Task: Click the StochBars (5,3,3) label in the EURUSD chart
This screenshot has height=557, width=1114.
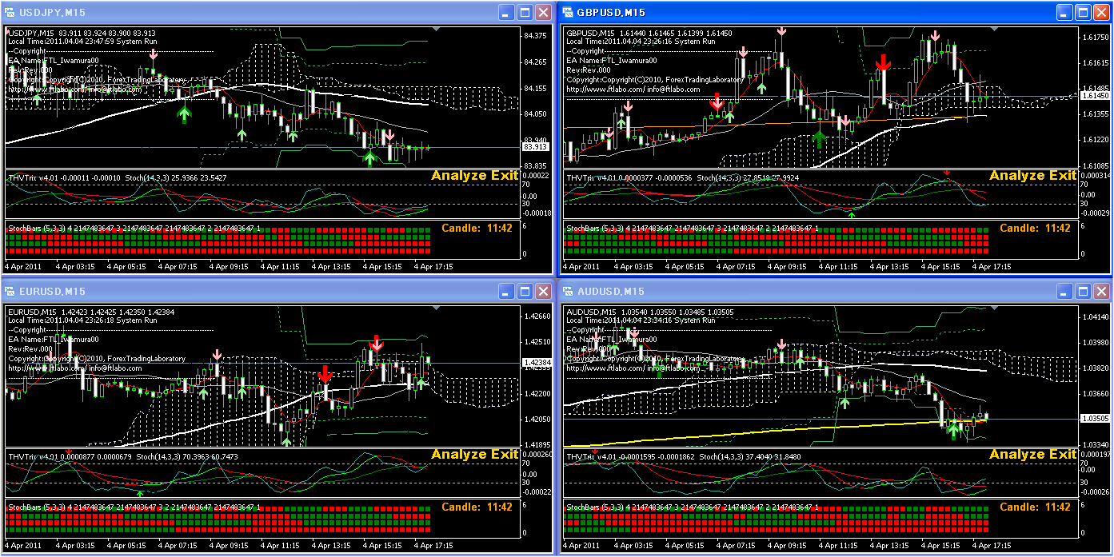Action: 37,507
